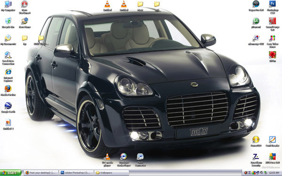Click the volume icon in system tray

[246, 173]
